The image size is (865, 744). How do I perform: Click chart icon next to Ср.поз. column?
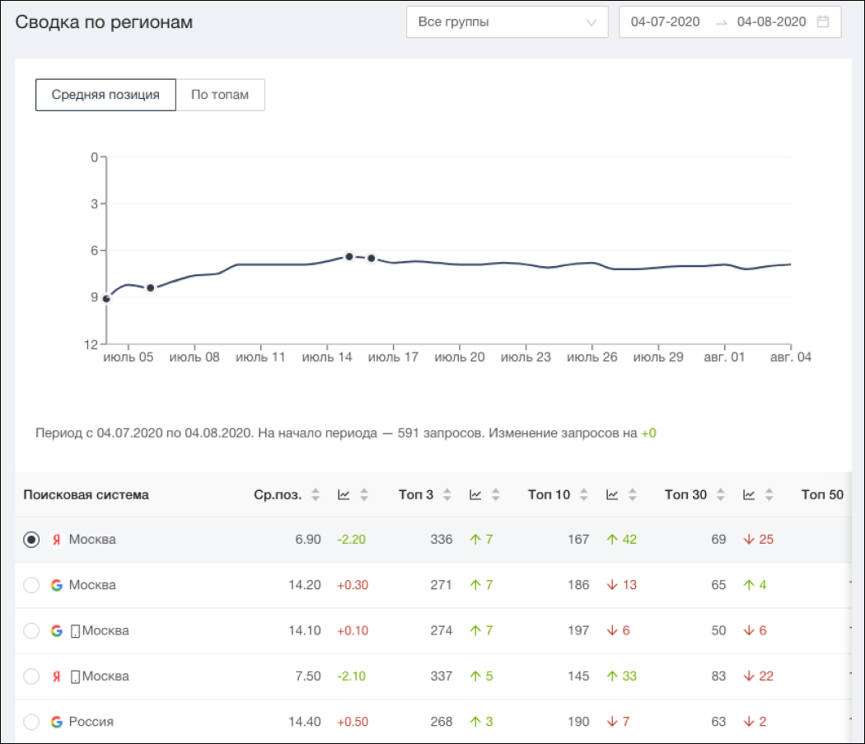pyautogui.click(x=344, y=495)
